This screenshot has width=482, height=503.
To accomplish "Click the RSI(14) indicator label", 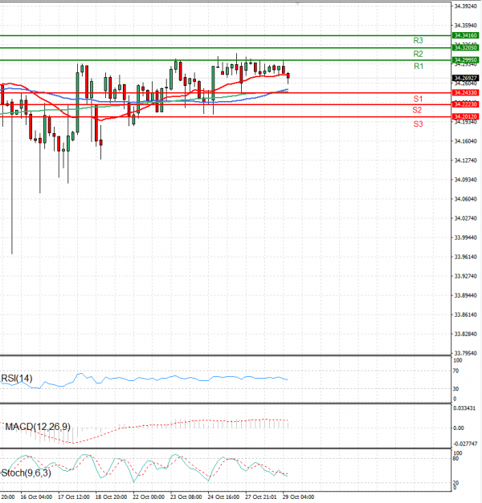I will coord(17,379).
